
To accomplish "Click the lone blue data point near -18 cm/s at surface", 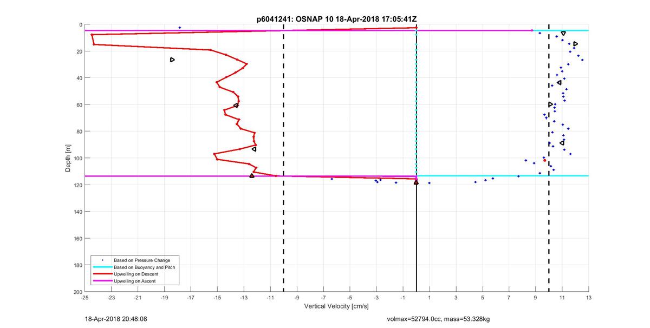I will pos(180,28).
